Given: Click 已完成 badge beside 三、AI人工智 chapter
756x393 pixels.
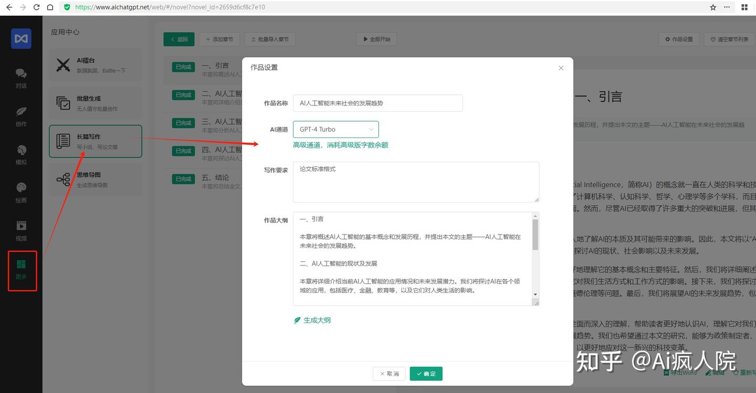Looking at the screenshot, I should point(183,123).
